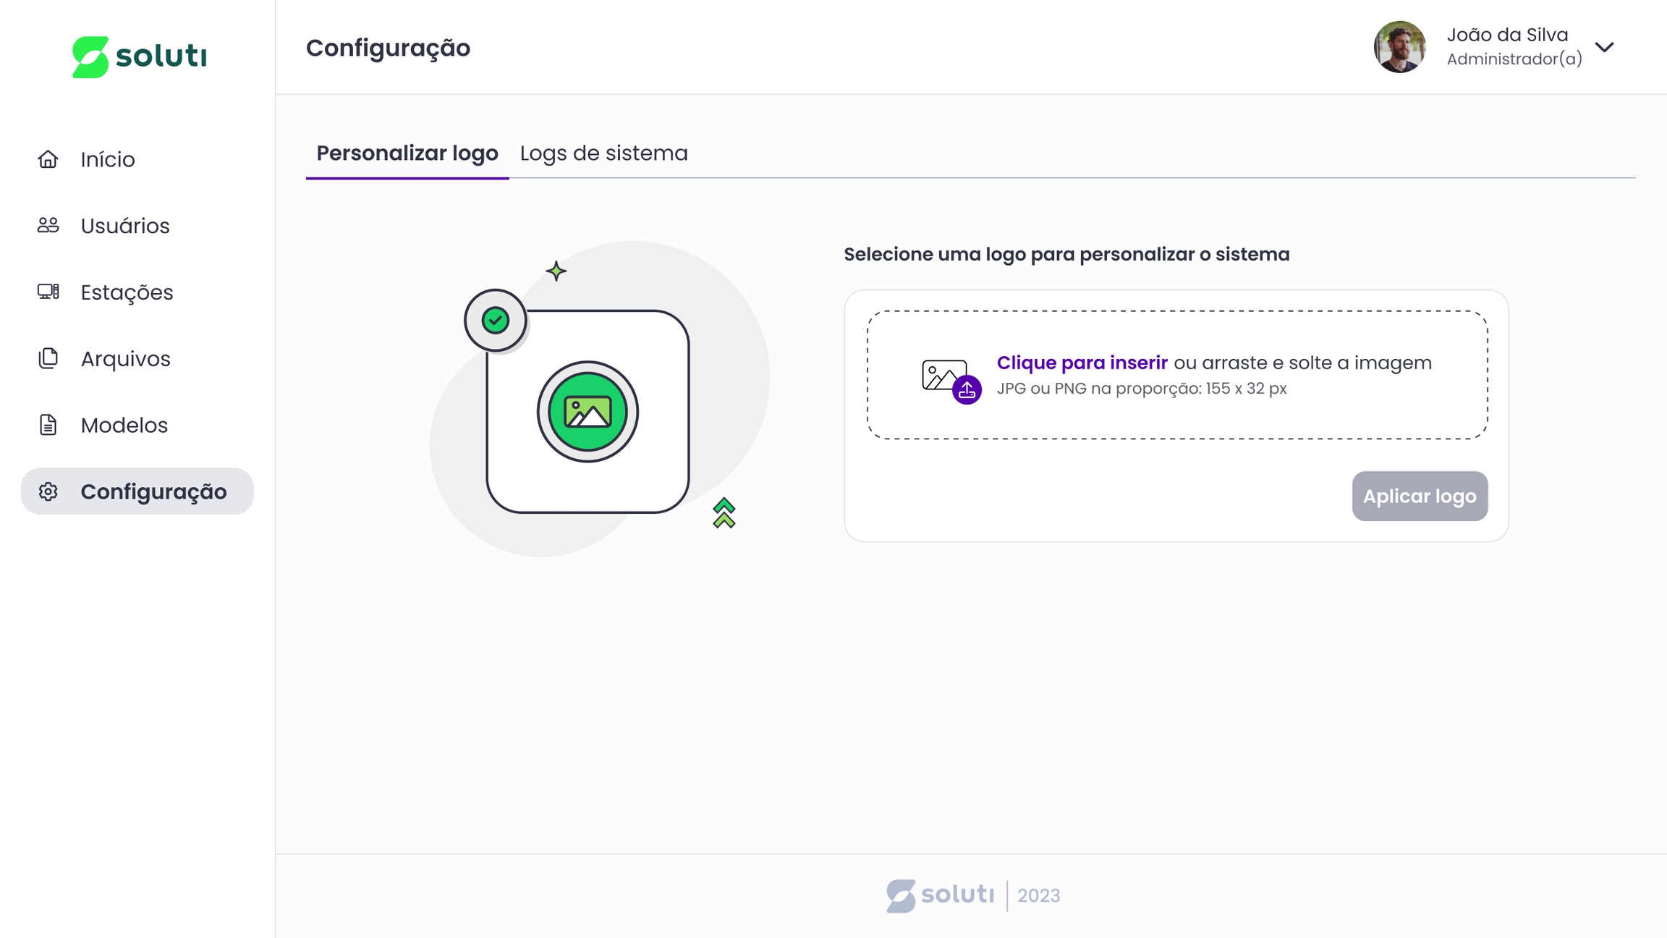Viewport: 1667px width, 938px height.
Task: Click the document icon beside Modelos
Action: (48, 425)
